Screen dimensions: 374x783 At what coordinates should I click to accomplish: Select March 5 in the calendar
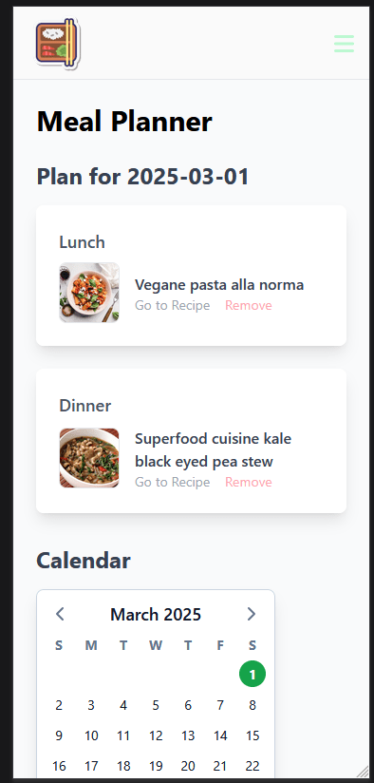pos(156,705)
